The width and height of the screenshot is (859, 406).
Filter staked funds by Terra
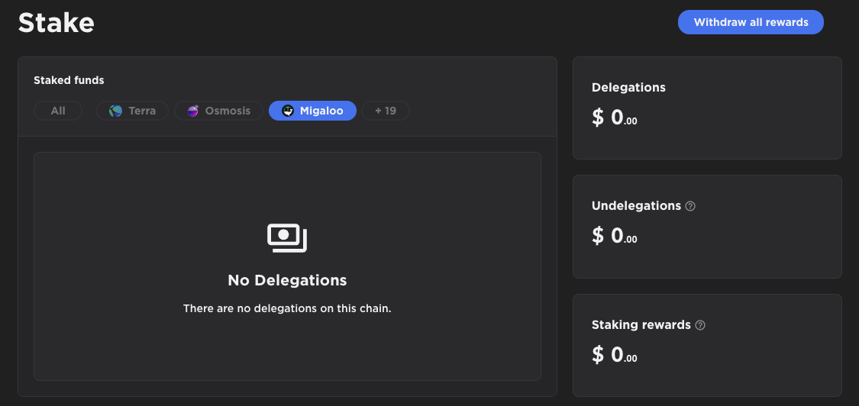coord(132,111)
